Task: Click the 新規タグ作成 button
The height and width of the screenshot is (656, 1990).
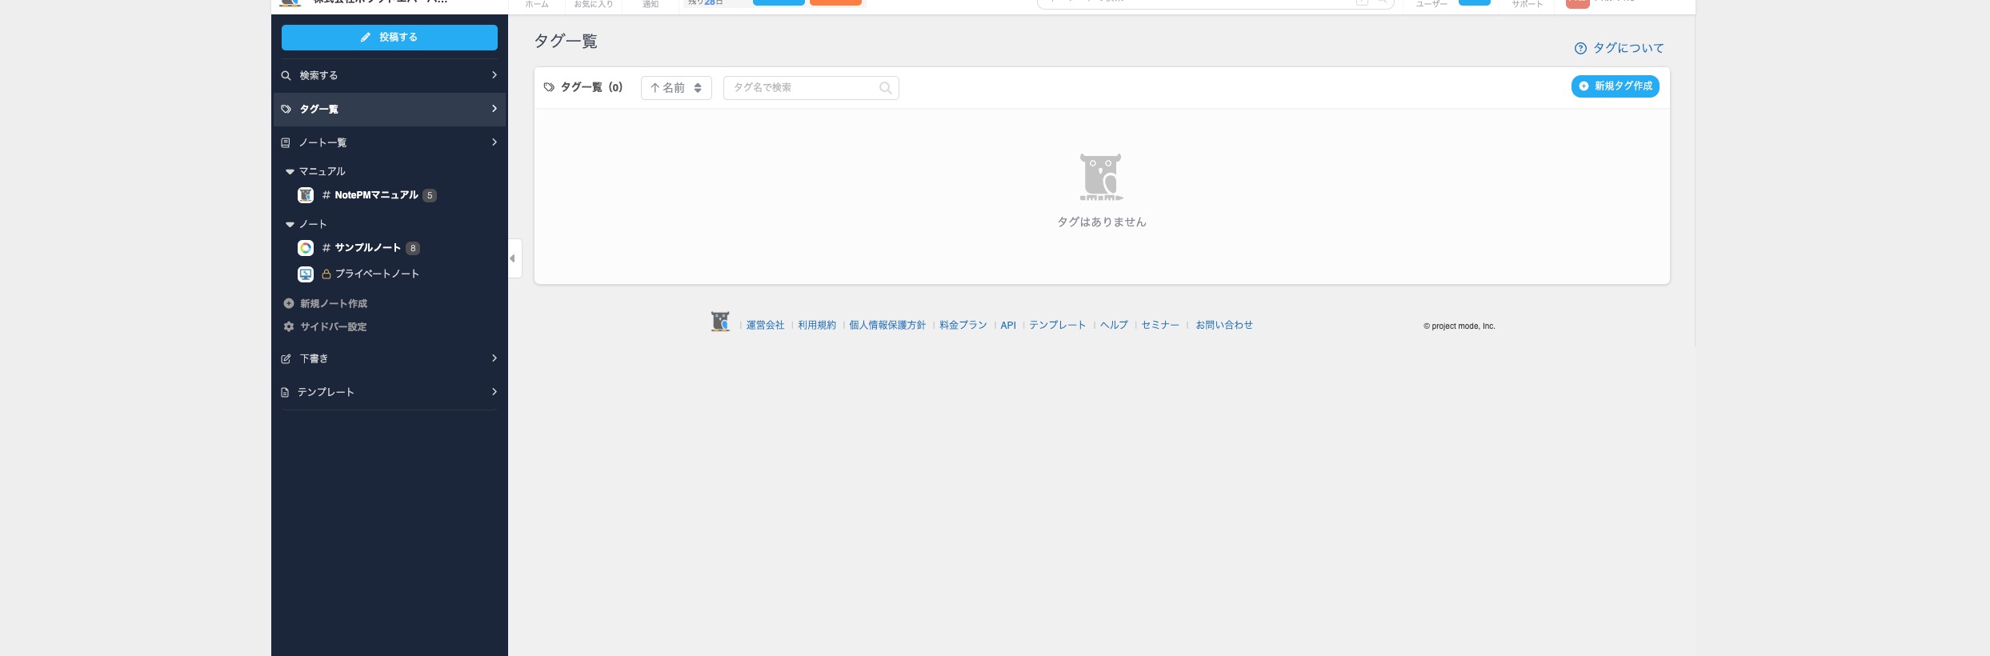Action: (x=1615, y=86)
